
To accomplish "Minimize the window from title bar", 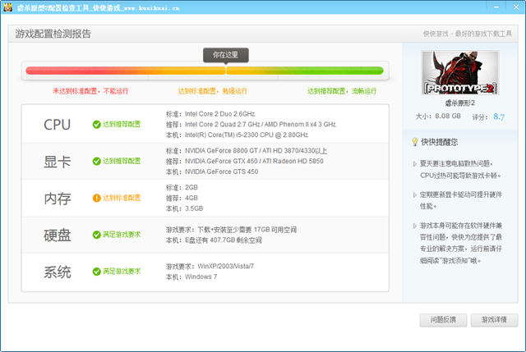I will tap(496, 7).
